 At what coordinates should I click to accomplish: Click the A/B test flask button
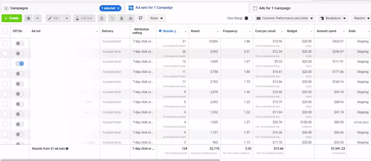coord(84,18)
